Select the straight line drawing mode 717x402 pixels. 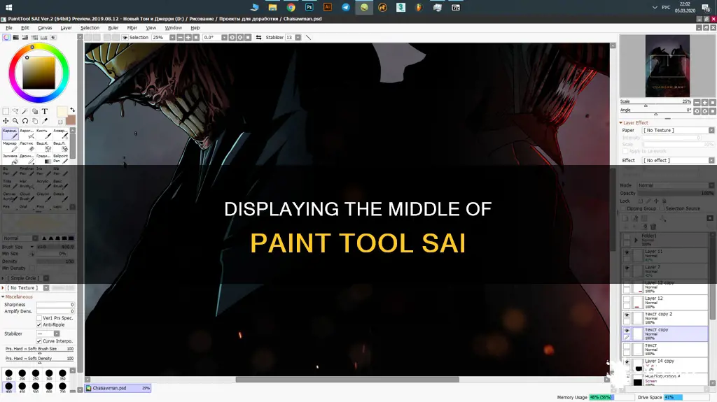pos(308,38)
